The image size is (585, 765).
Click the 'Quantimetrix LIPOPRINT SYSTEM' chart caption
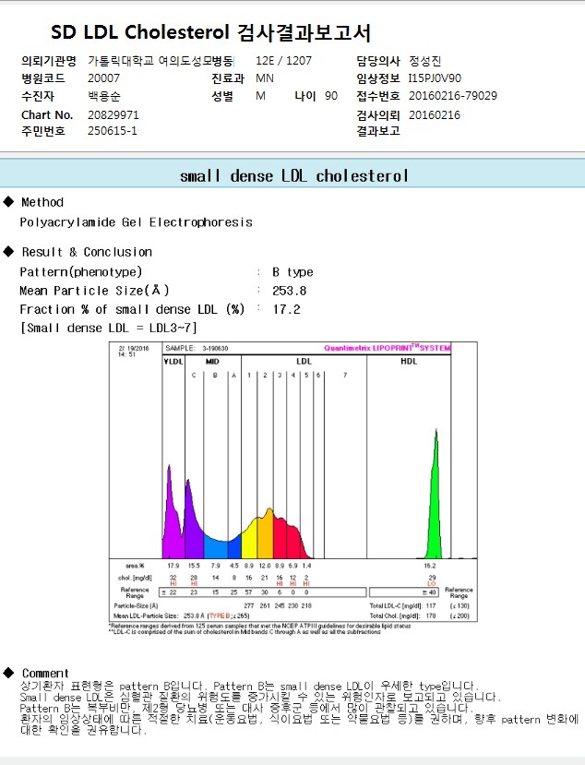coord(388,348)
